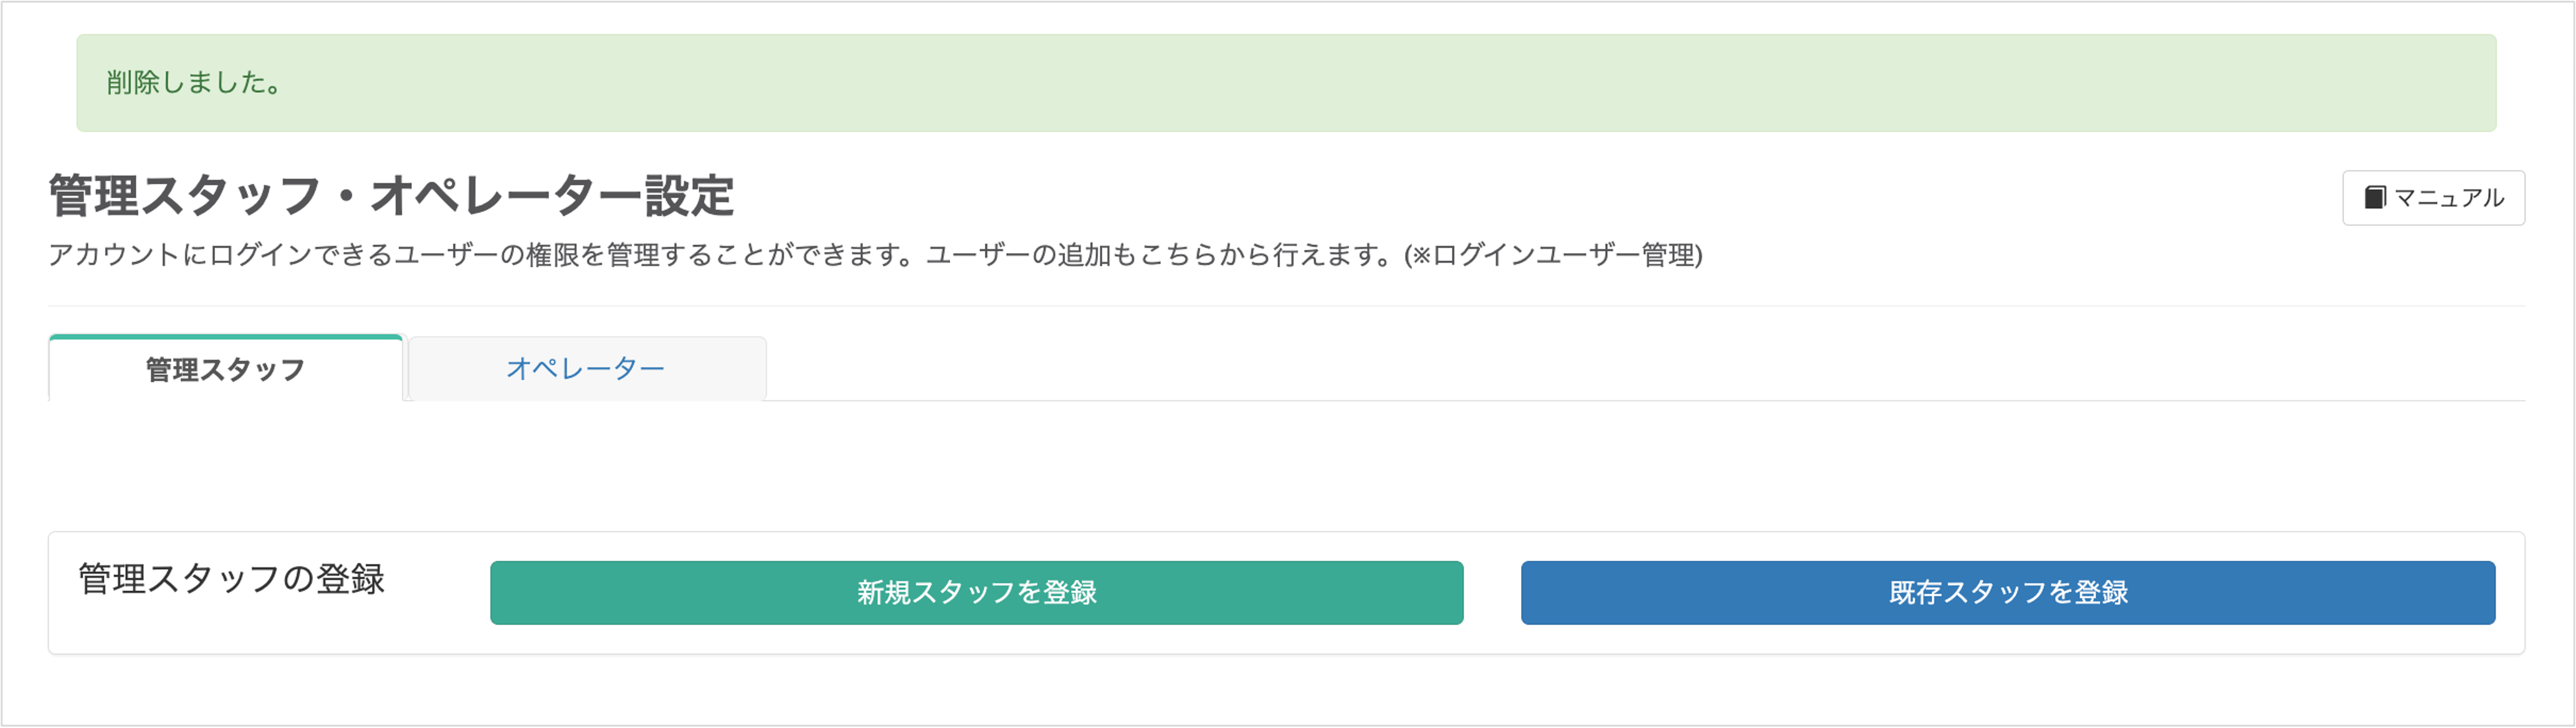Click the book icon beside マニュアル
The width and height of the screenshot is (2576, 728).
click(x=2375, y=197)
